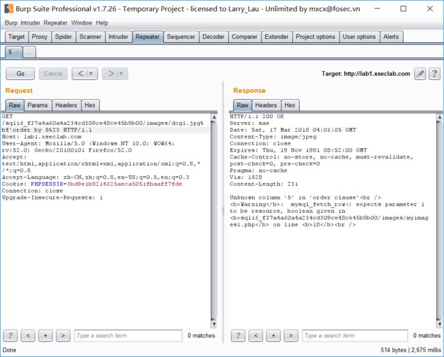Select the Request Raw tab

click(14, 105)
